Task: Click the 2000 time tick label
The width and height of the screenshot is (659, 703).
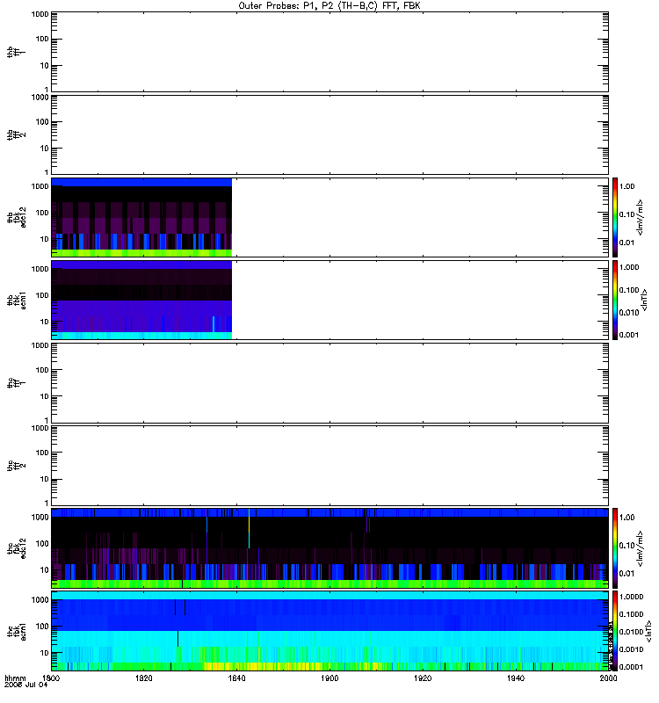Action: pyautogui.click(x=608, y=678)
